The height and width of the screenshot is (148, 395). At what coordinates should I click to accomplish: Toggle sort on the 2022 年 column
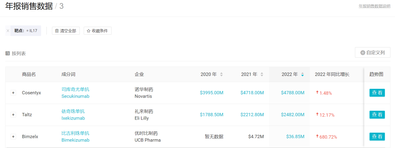pyautogui.click(x=302, y=75)
